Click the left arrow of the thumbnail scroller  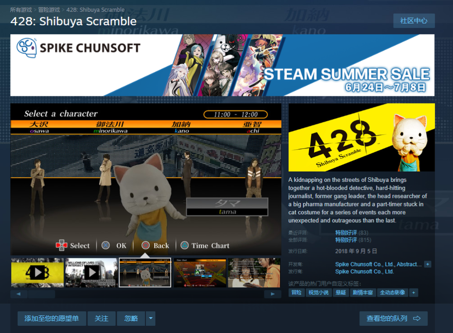click(x=19, y=294)
